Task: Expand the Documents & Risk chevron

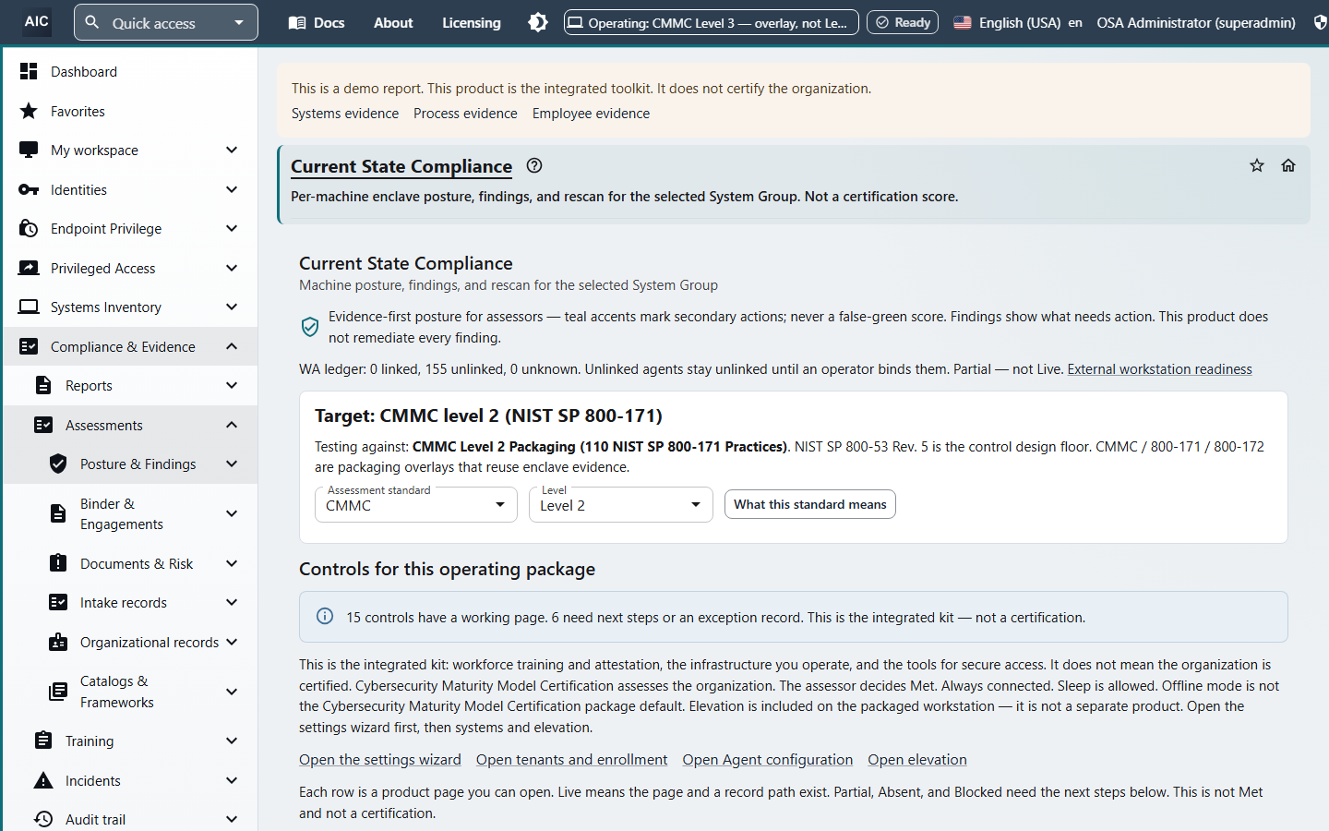Action: (x=232, y=563)
